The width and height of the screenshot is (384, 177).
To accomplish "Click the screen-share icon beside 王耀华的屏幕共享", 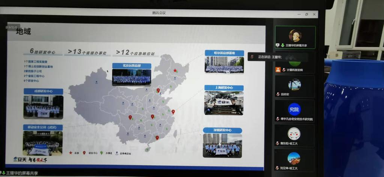I will click(277, 45).
